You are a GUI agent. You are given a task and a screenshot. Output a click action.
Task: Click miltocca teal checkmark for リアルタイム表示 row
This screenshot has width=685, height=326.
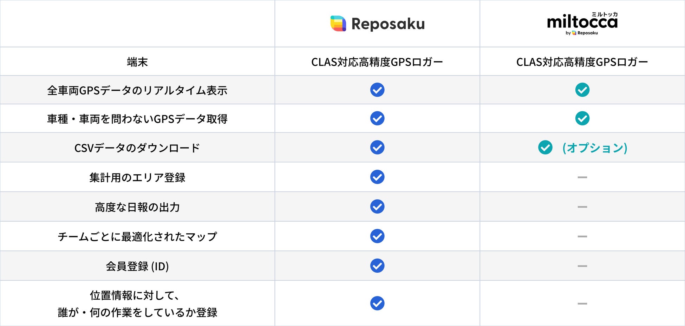(x=582, y=90)
